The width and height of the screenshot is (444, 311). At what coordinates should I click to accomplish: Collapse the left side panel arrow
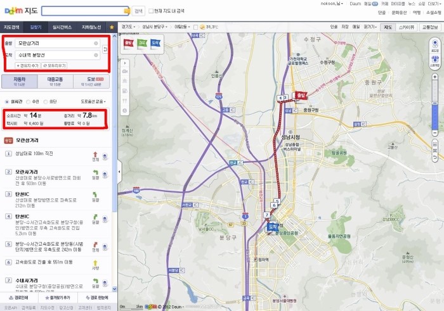119,172
